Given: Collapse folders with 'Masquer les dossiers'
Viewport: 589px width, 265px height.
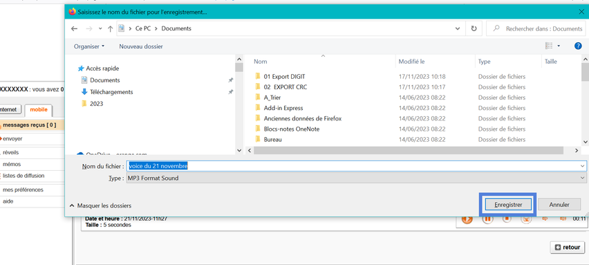Looking at the screenshot, I should tap(100, 206).
